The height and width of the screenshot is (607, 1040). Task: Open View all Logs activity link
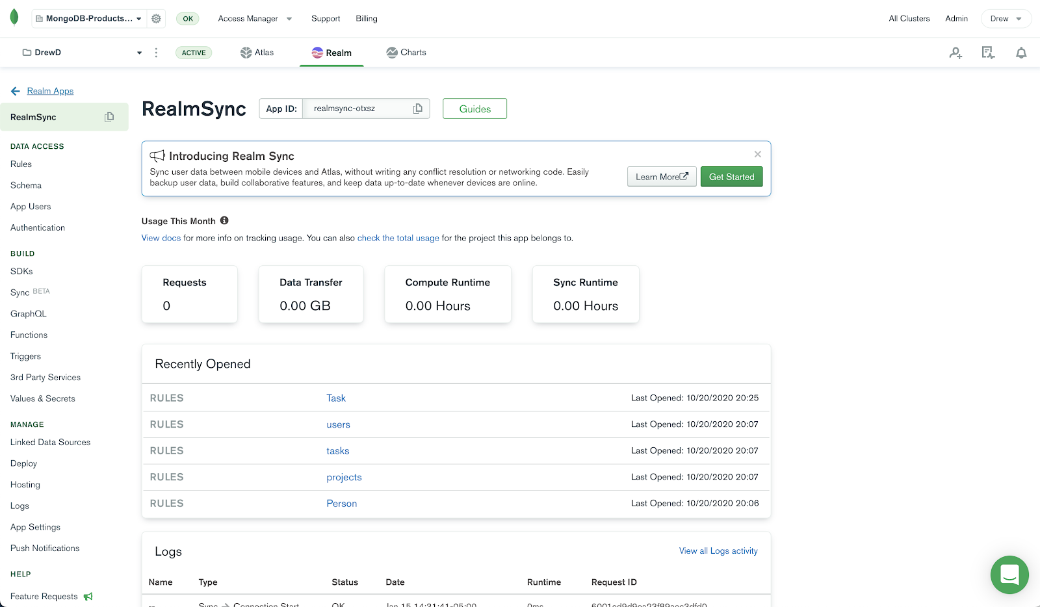coord(718,551)
